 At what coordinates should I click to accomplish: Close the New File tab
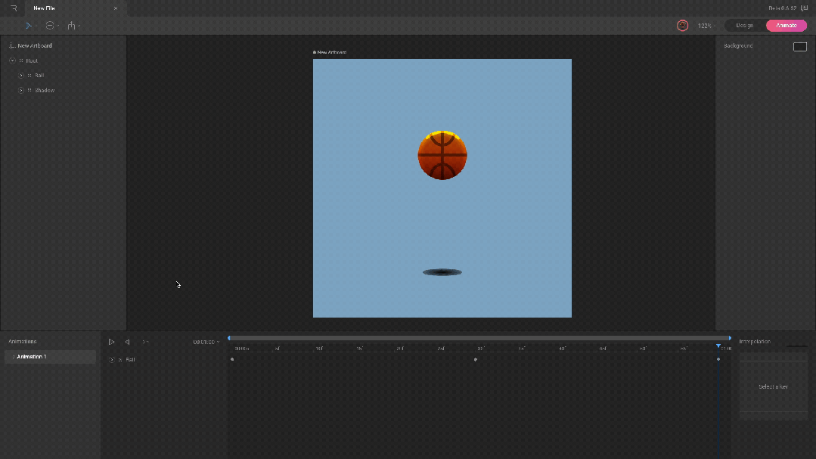[116, 8]
